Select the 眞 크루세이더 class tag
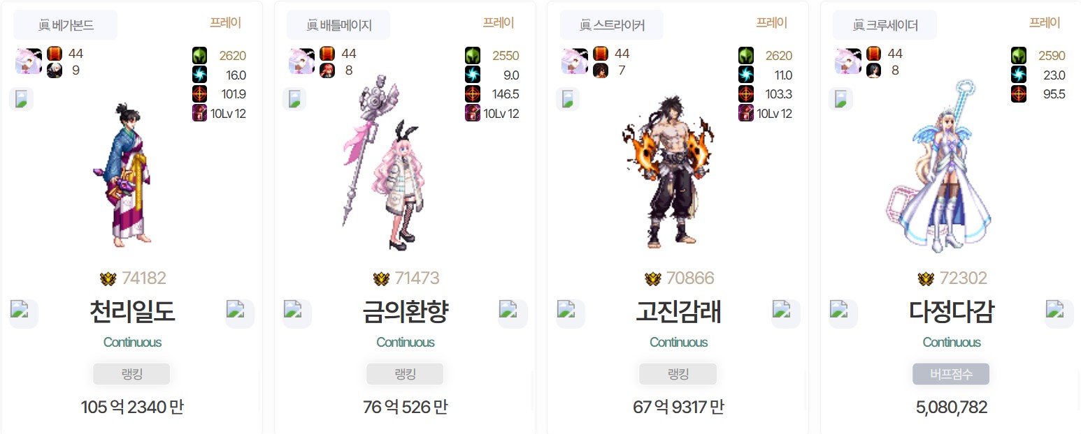1081x434 pixels. 885,26
